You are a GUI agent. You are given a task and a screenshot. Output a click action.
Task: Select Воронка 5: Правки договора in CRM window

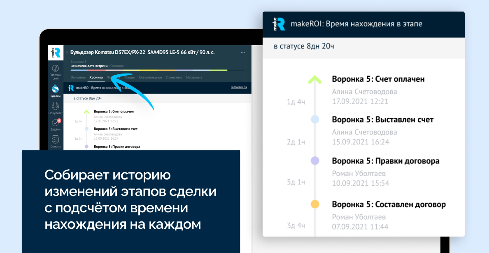pyautogui.click(x=117, y=147)
